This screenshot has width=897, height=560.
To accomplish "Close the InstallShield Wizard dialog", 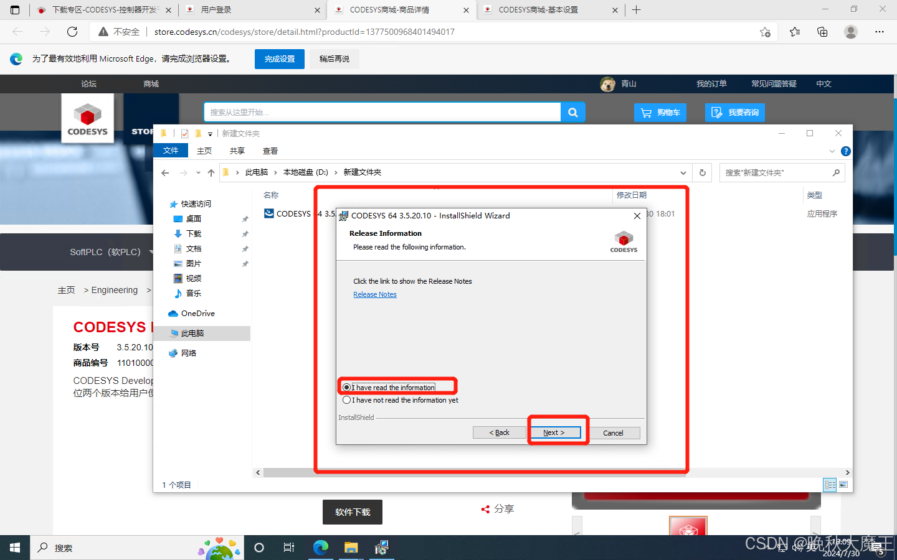I will tap(637, 216).
